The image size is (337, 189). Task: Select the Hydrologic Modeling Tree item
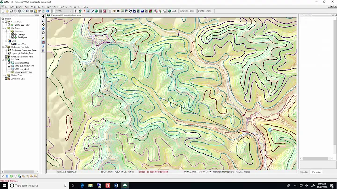(22, 53)
